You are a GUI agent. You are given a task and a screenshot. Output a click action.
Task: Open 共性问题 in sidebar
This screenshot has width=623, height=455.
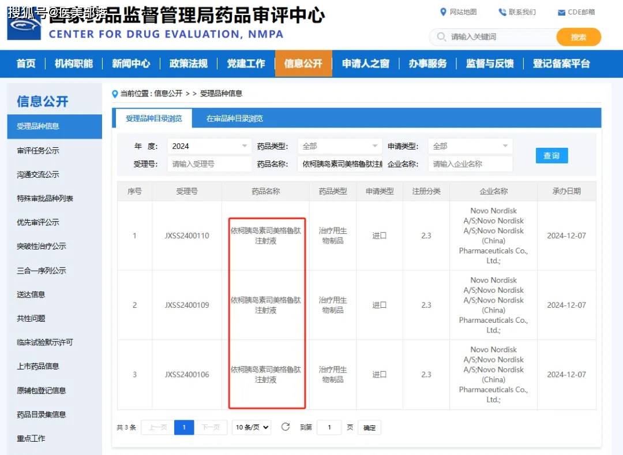click(31, 319)
